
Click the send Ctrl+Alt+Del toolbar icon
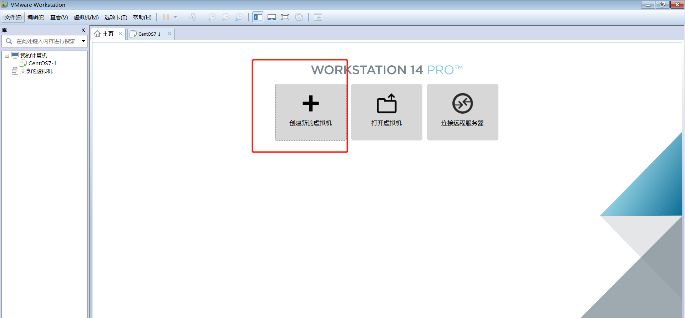[x=192, y=17]
